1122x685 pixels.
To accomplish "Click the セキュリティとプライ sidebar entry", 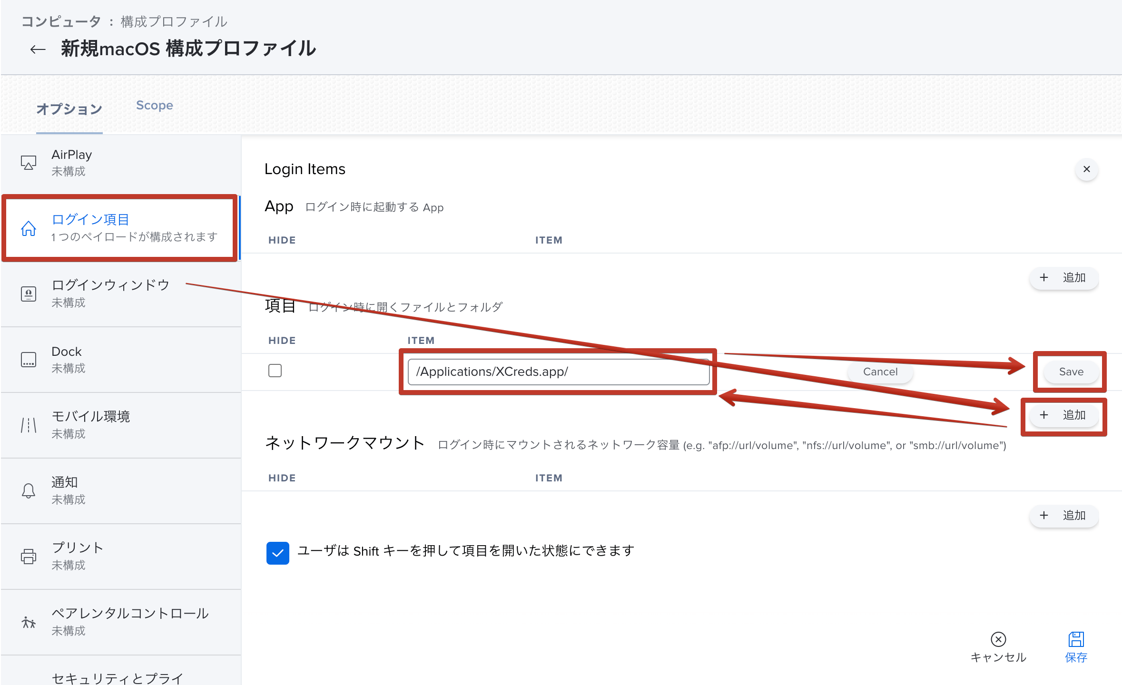I will [121, 671].
